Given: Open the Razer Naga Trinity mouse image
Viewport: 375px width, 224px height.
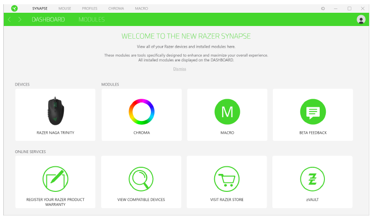Looking at the screenshot, I should coord(55,111).
